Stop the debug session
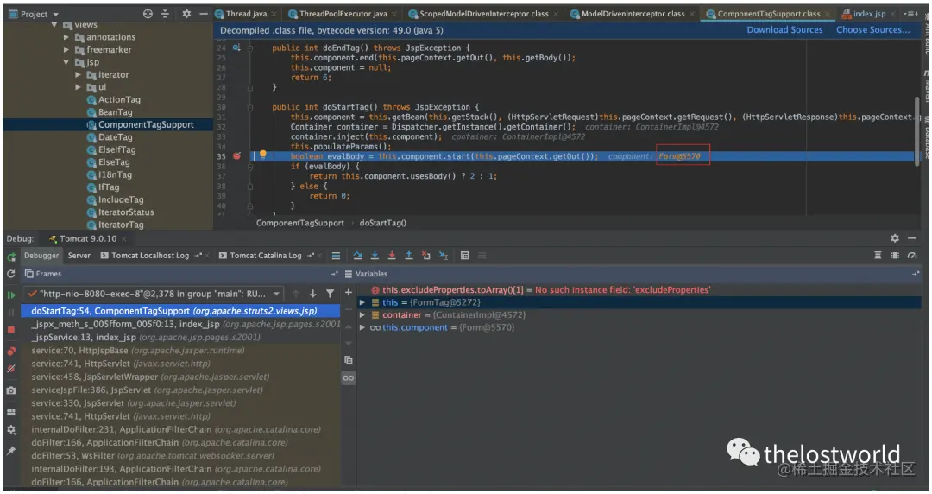Viewport: 932px width, 494px height. pyautogui.click(x=10, y=330)
